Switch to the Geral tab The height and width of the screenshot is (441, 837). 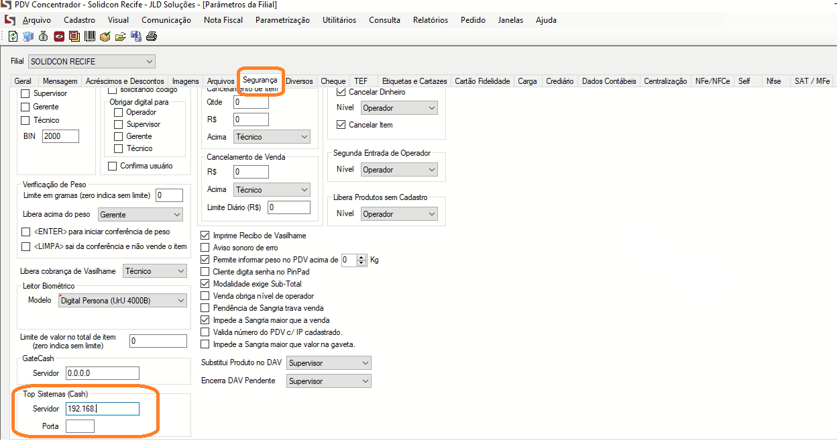(23, 81)
